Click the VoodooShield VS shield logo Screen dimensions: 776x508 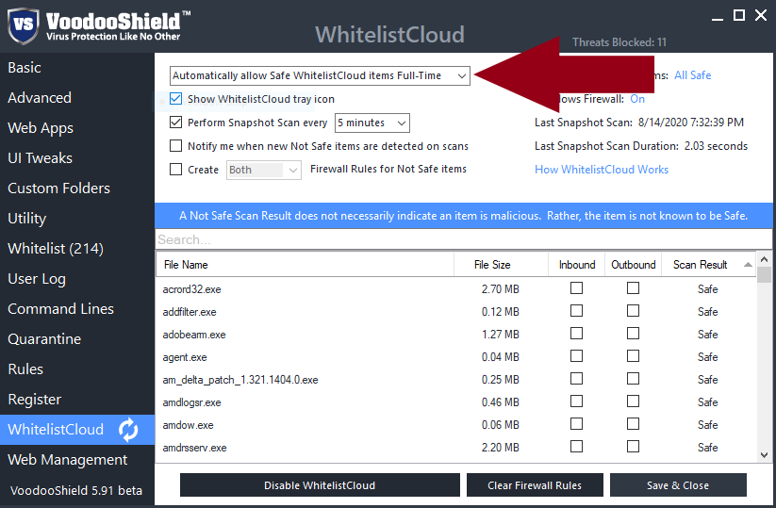[24, 25]
